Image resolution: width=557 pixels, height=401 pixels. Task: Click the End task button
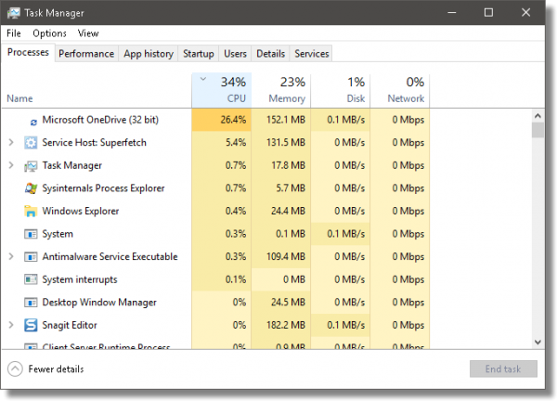[x=503, y=369]
